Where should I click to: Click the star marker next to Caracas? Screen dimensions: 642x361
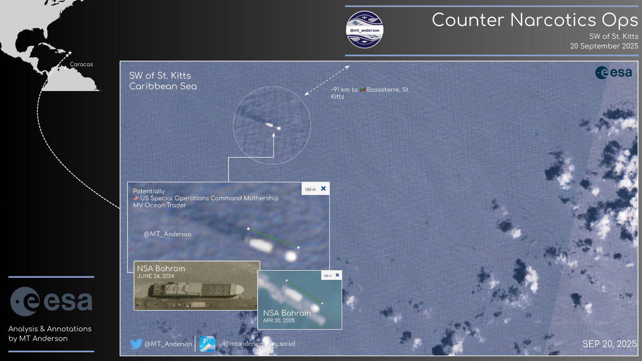tap(65, 67)
